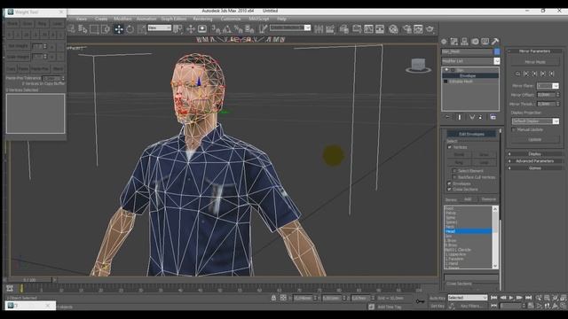This screenshot has height=319, width=568.
Task: Open the Motion command panel tab
Action: point(475,42)
